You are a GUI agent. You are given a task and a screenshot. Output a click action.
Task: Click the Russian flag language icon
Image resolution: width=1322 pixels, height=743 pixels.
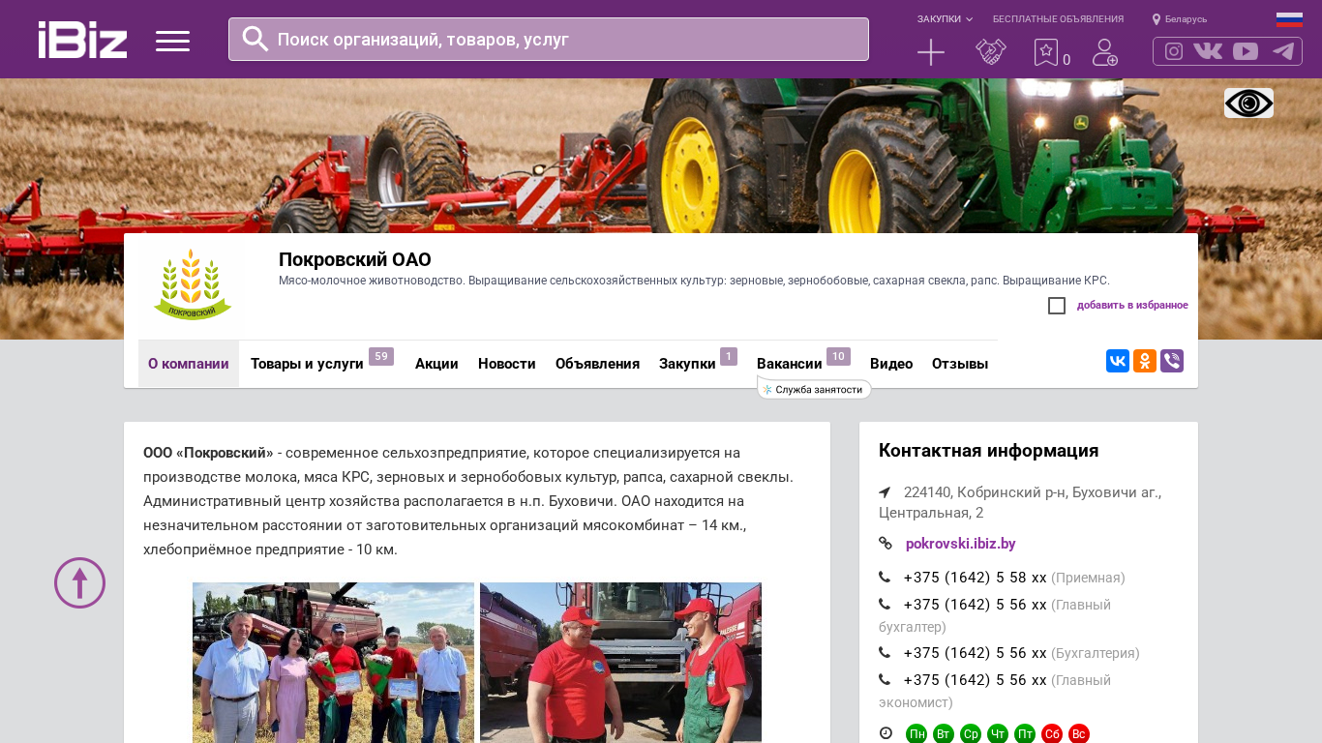pos(1289,19)
